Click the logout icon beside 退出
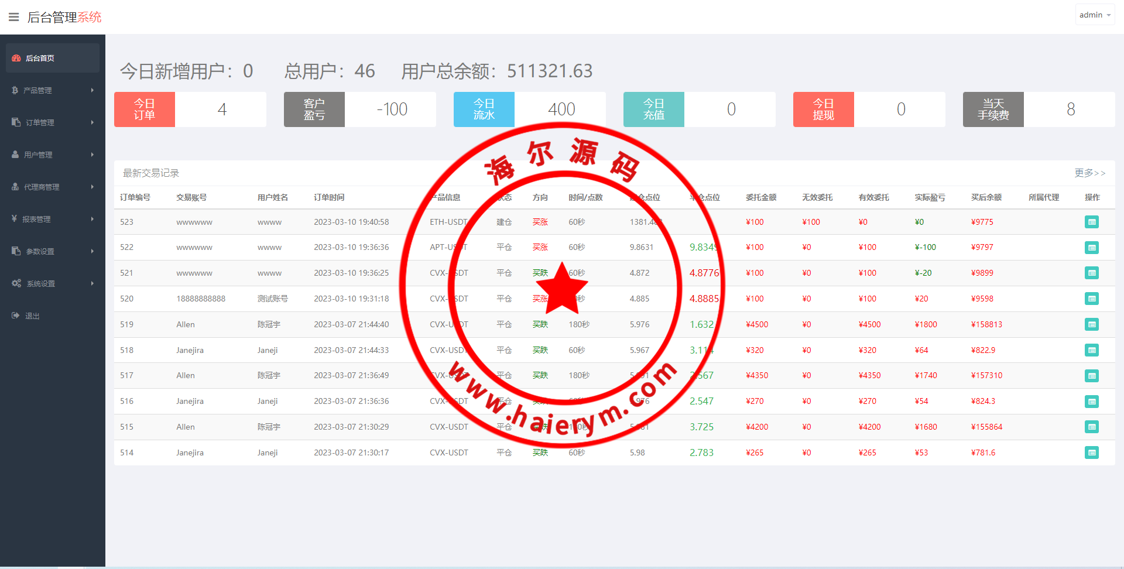This screenshot has height=569, width=1124. tap(15, 315)
